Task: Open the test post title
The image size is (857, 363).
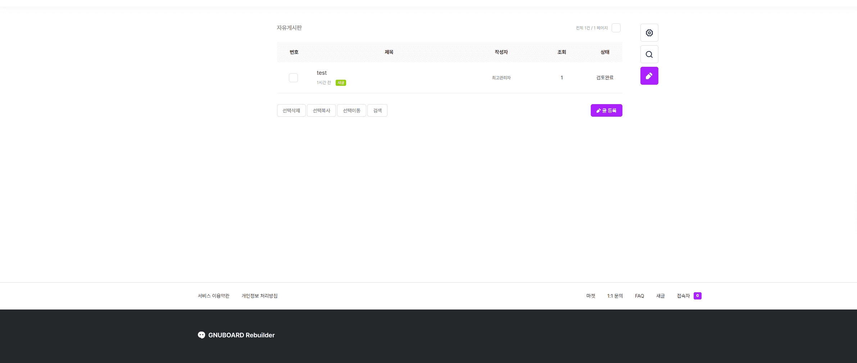Action: click(322, 73)
